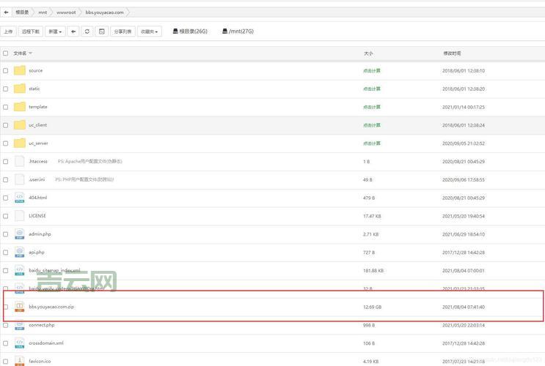Open the 收藏夹 dropdown menu
545x366 pixels.
(x=149, y=31)
